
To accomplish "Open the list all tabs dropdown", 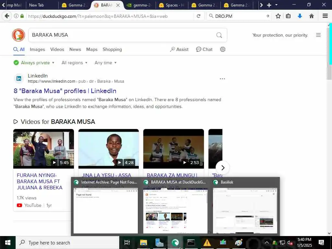I will click(x=276, y=5).
